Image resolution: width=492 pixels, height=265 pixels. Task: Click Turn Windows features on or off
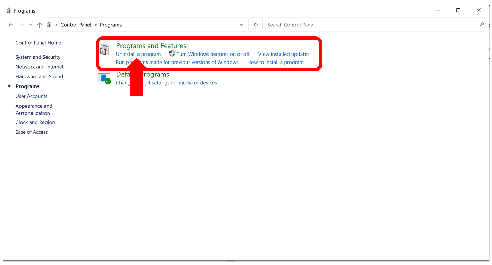(x=213, y=54)
